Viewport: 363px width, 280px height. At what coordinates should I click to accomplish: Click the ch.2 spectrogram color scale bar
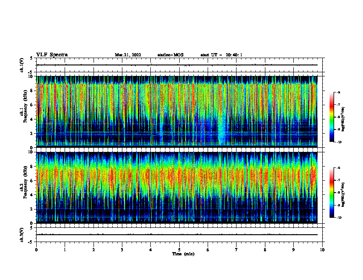coord(332,193)
